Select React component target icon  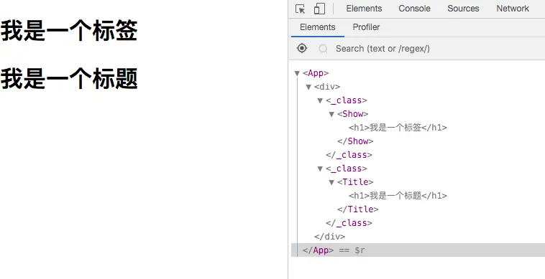click(x=302, y=48)
